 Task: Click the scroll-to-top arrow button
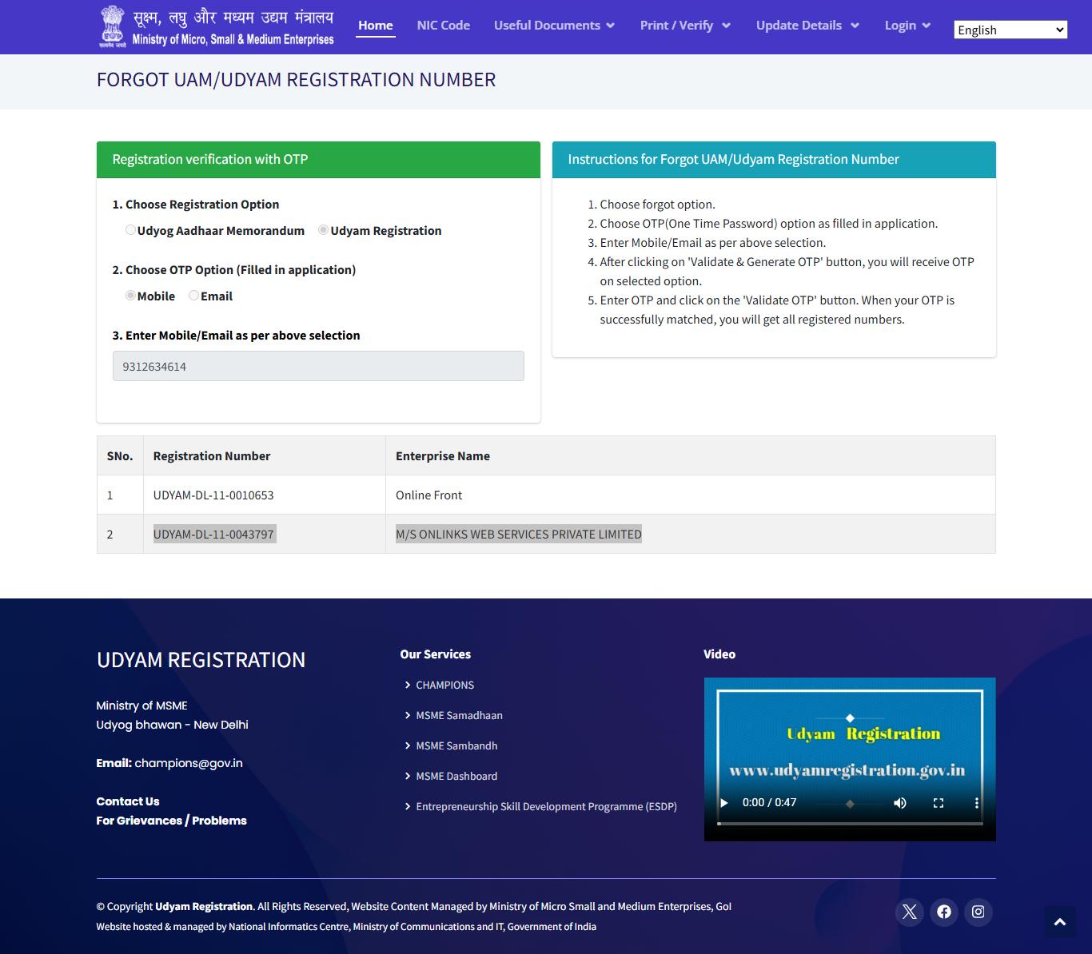(1060, 922)
